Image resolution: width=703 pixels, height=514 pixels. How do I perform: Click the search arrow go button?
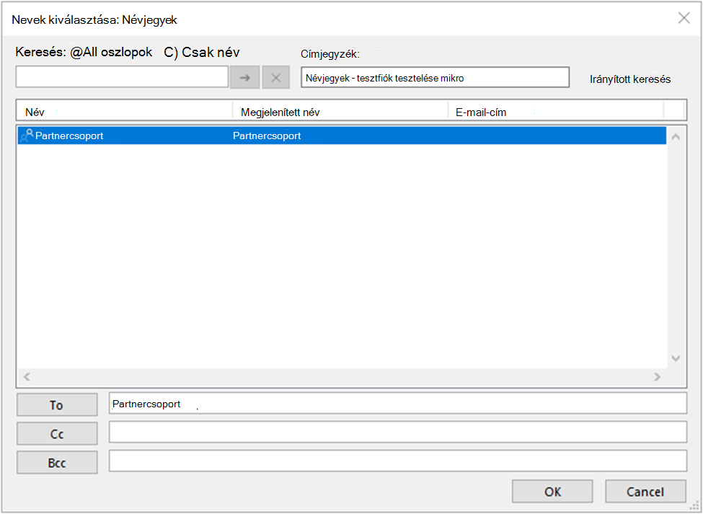(x=245, y=77)
